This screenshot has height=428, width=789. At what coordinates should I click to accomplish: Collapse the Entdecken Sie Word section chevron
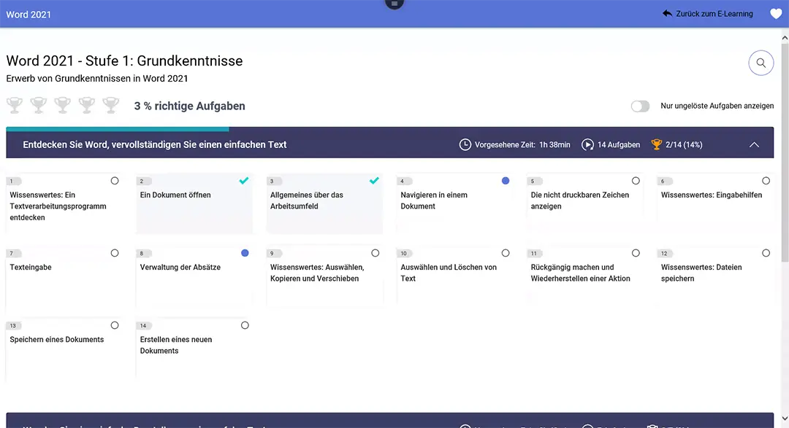pyautogui.click(x=754, y=144)
